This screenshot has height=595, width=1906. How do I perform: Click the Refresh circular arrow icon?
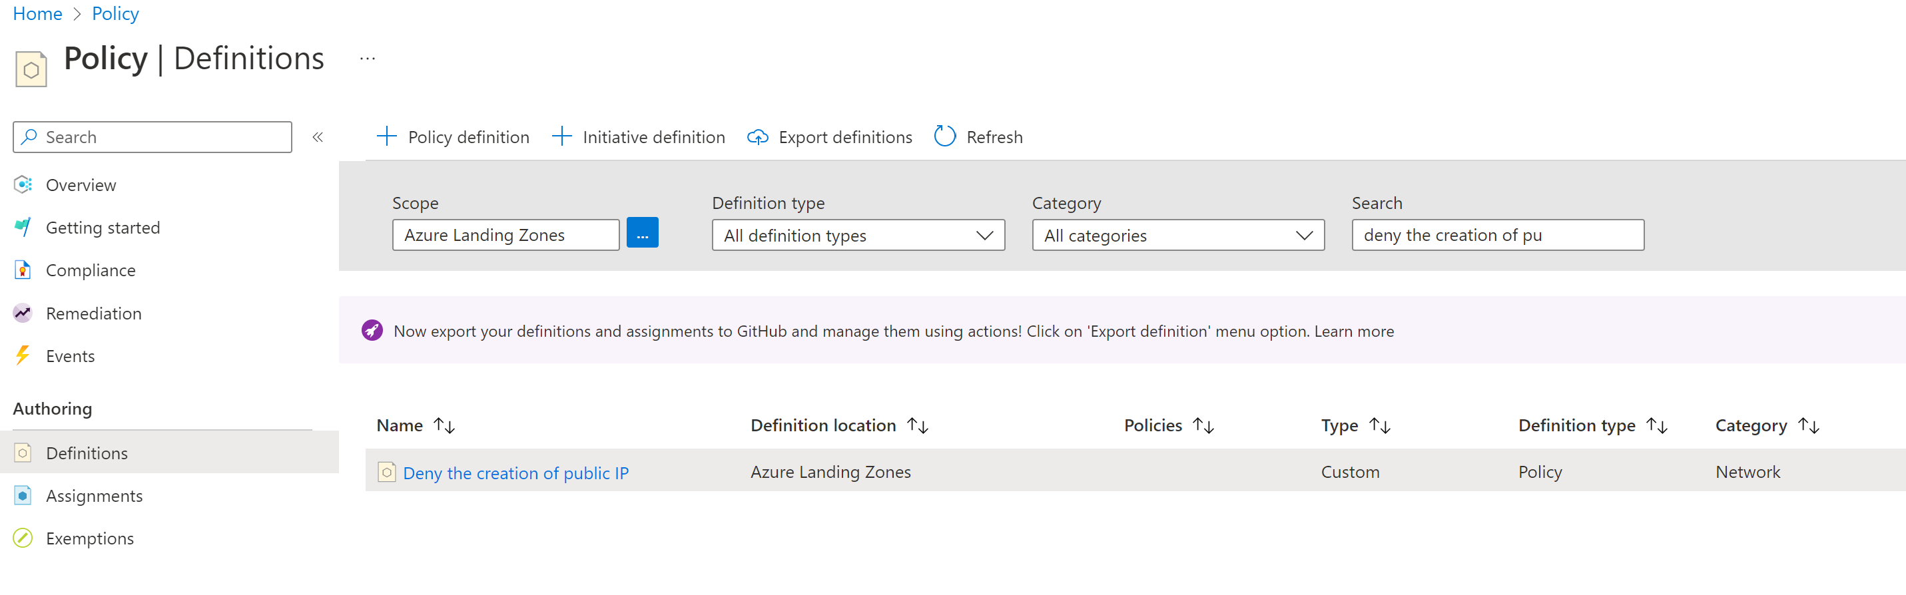[x=945, y=136]
